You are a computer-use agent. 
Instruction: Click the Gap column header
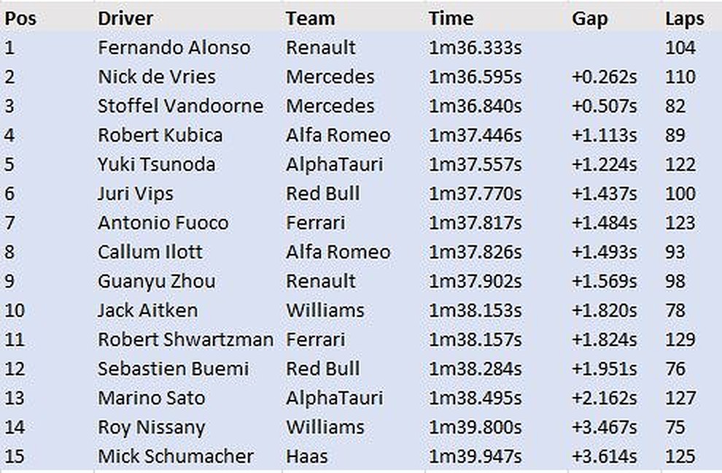(589, 18)
